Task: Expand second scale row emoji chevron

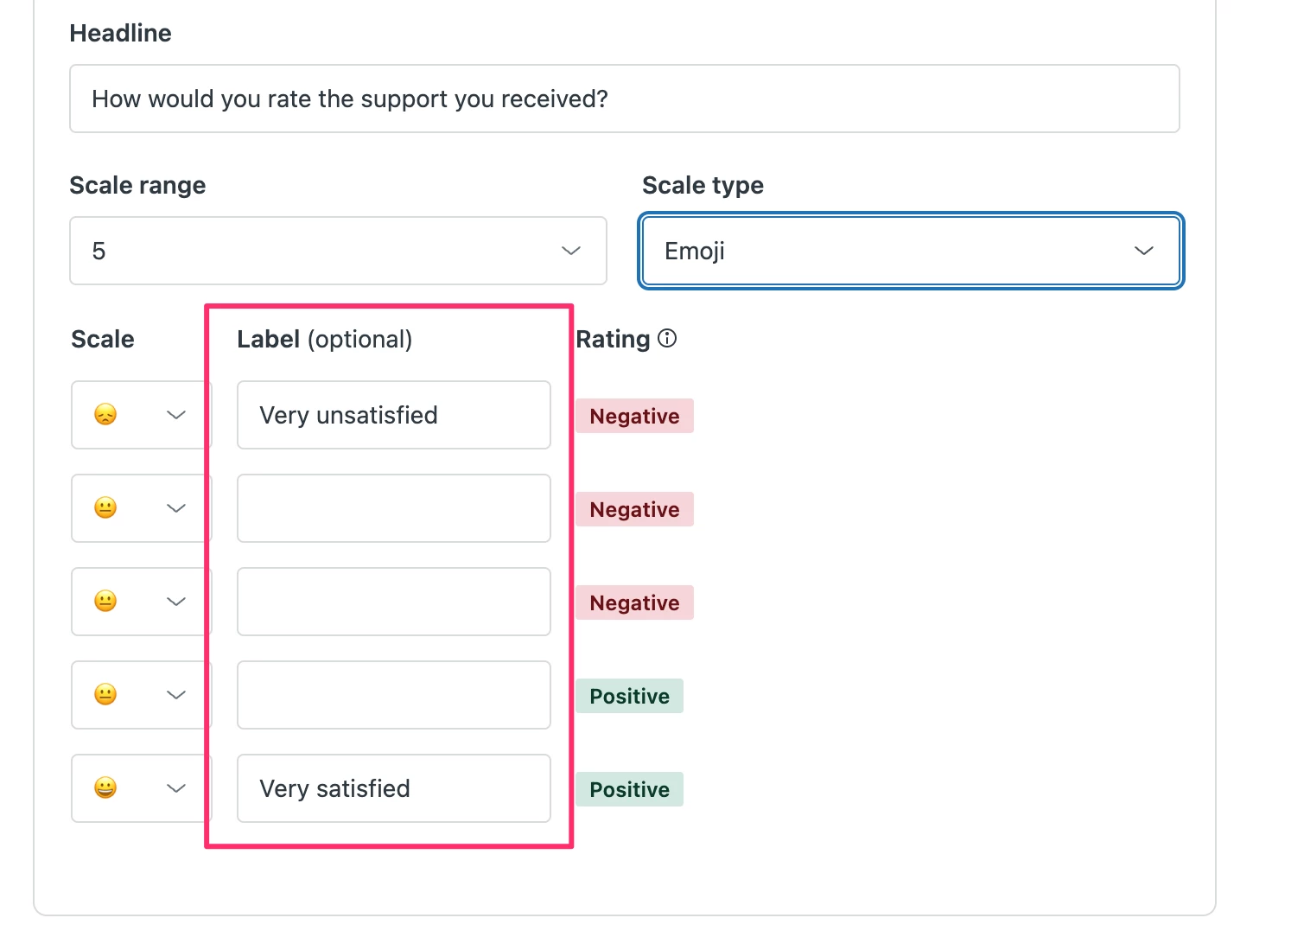Action: [x=176, y=508]
